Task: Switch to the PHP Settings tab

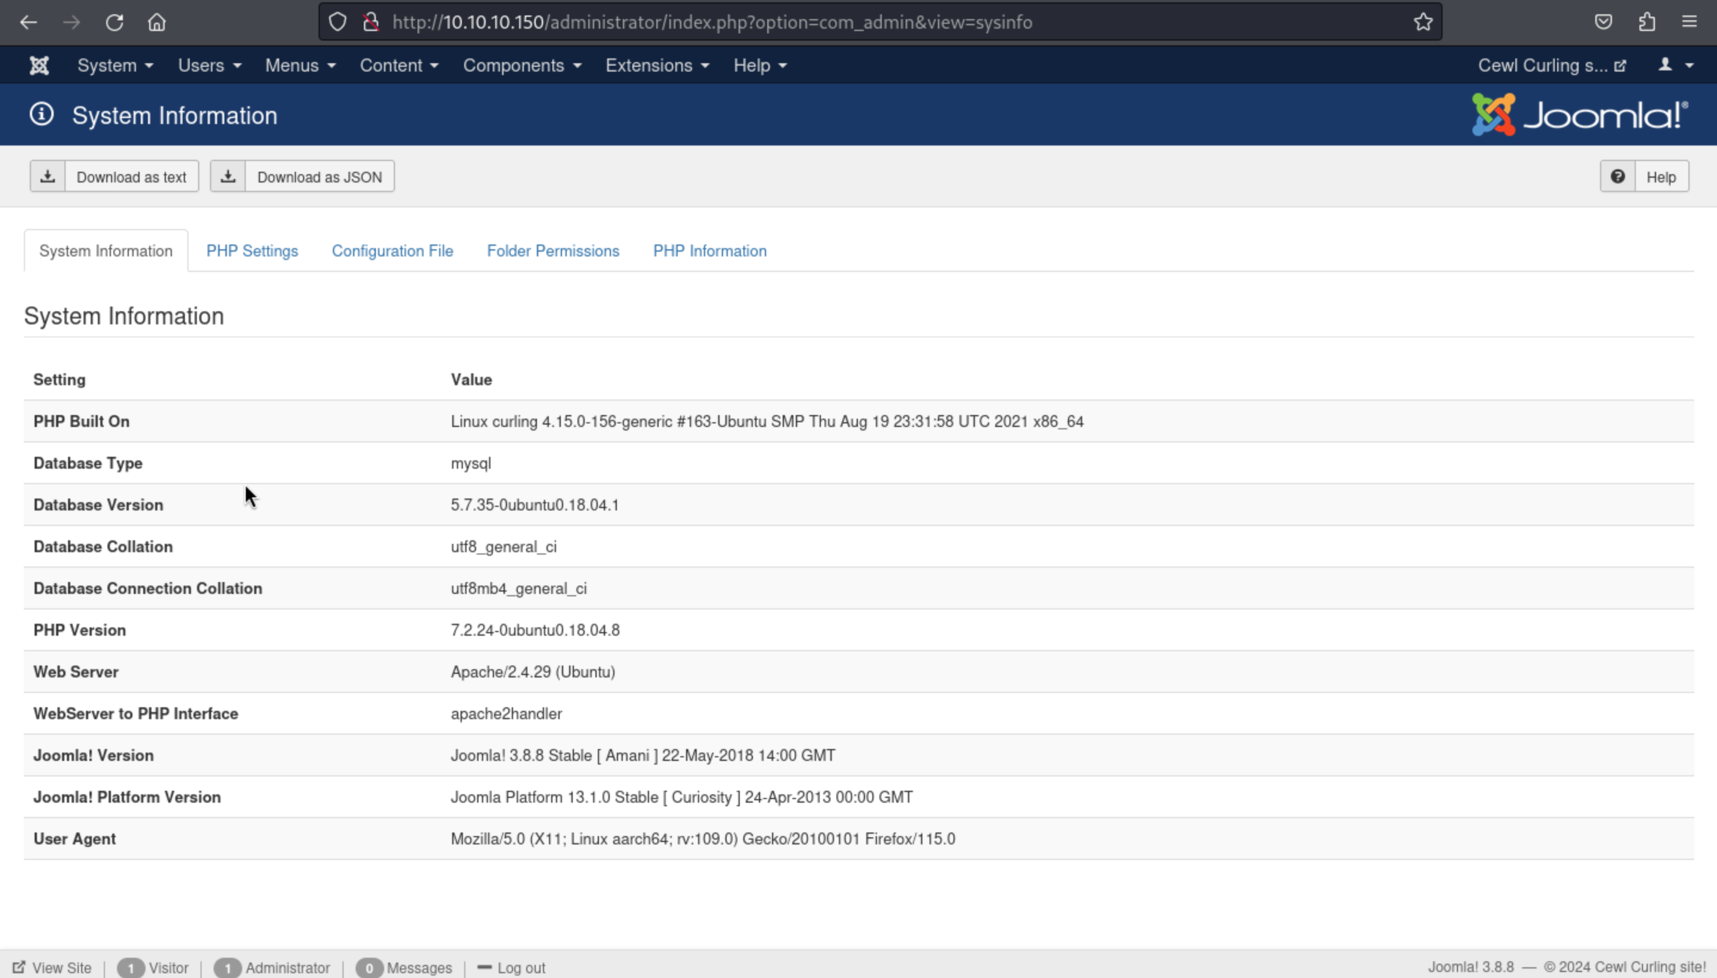Action: (252, 250)
